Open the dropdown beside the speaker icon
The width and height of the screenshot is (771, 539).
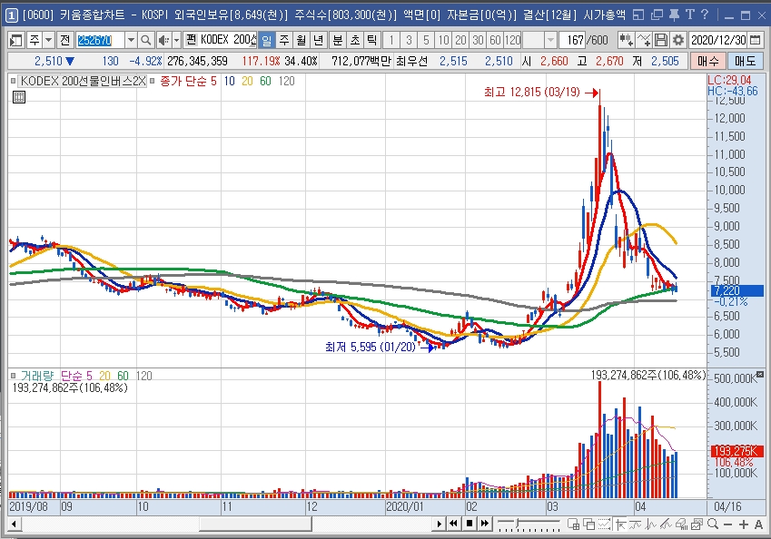pos(176,40)
